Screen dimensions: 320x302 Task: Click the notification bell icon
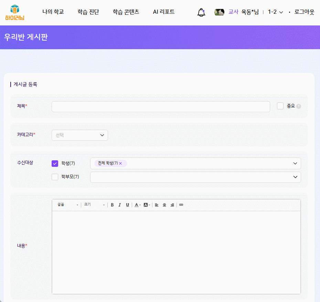tap(201, 12)
